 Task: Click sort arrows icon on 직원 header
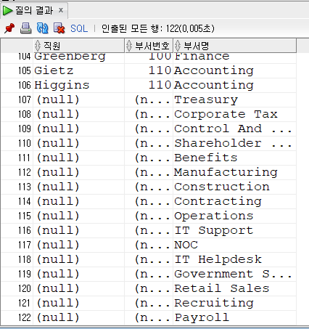(x=38, y=46)
